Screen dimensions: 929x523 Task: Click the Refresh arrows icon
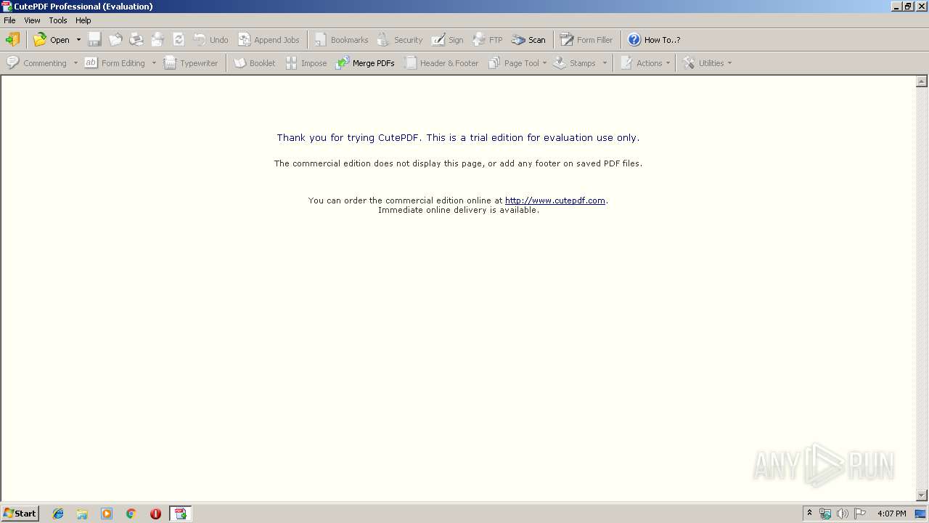(x=179, y=40)
